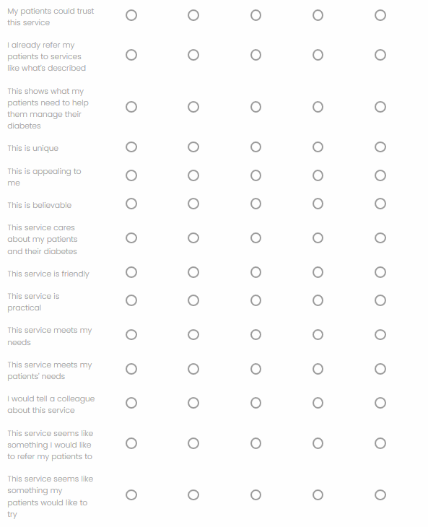Screen dimensions: 428x527
Task: Pick first option for 'something I would like to refer'
Action: tap(131, 443)
